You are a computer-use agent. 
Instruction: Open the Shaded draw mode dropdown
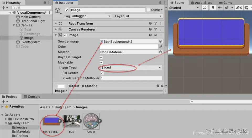point(184,8)
